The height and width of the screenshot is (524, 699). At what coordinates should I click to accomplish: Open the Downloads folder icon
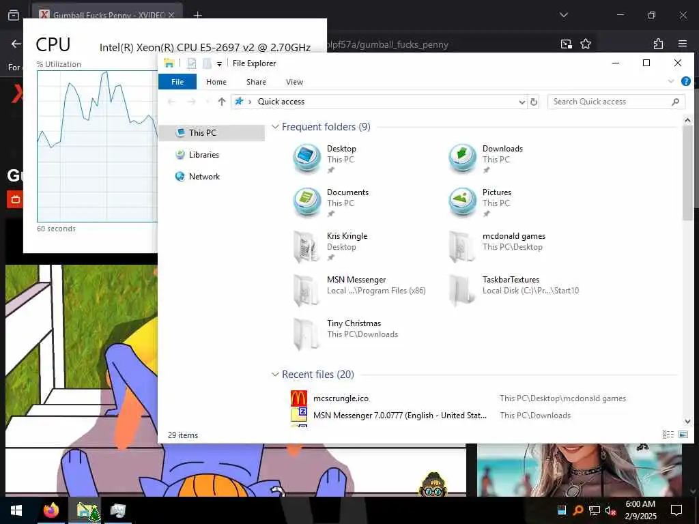pos(462,158)
